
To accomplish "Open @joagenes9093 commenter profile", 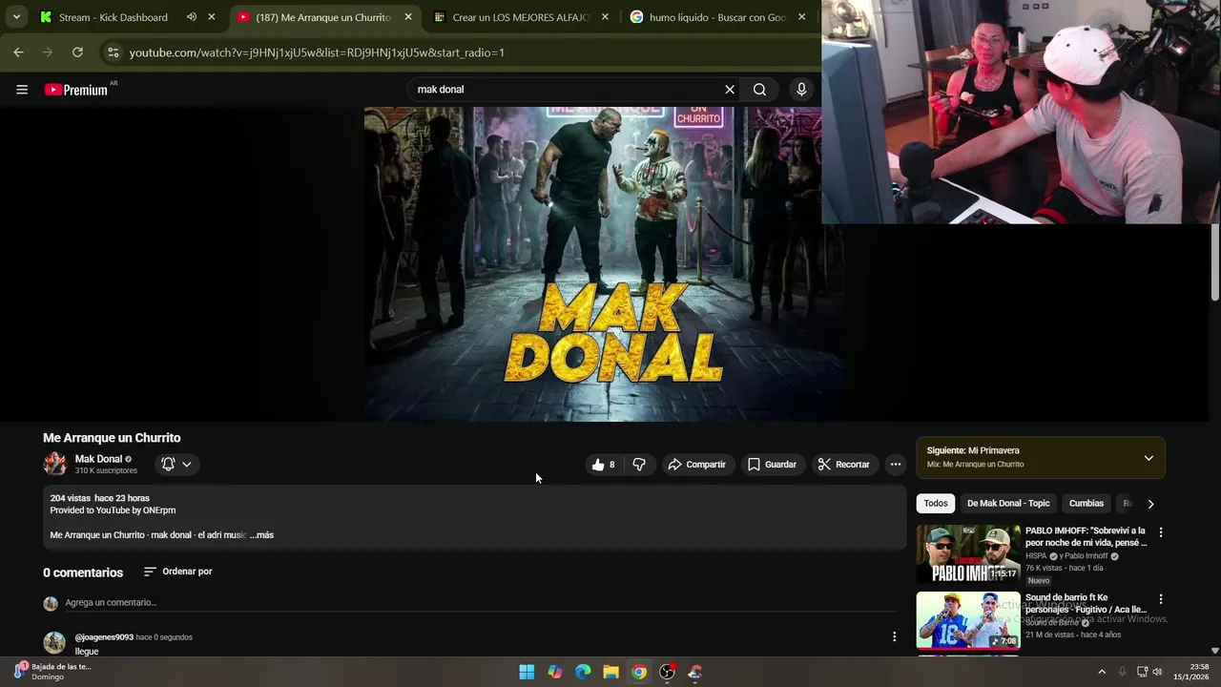I will (104, 637).
